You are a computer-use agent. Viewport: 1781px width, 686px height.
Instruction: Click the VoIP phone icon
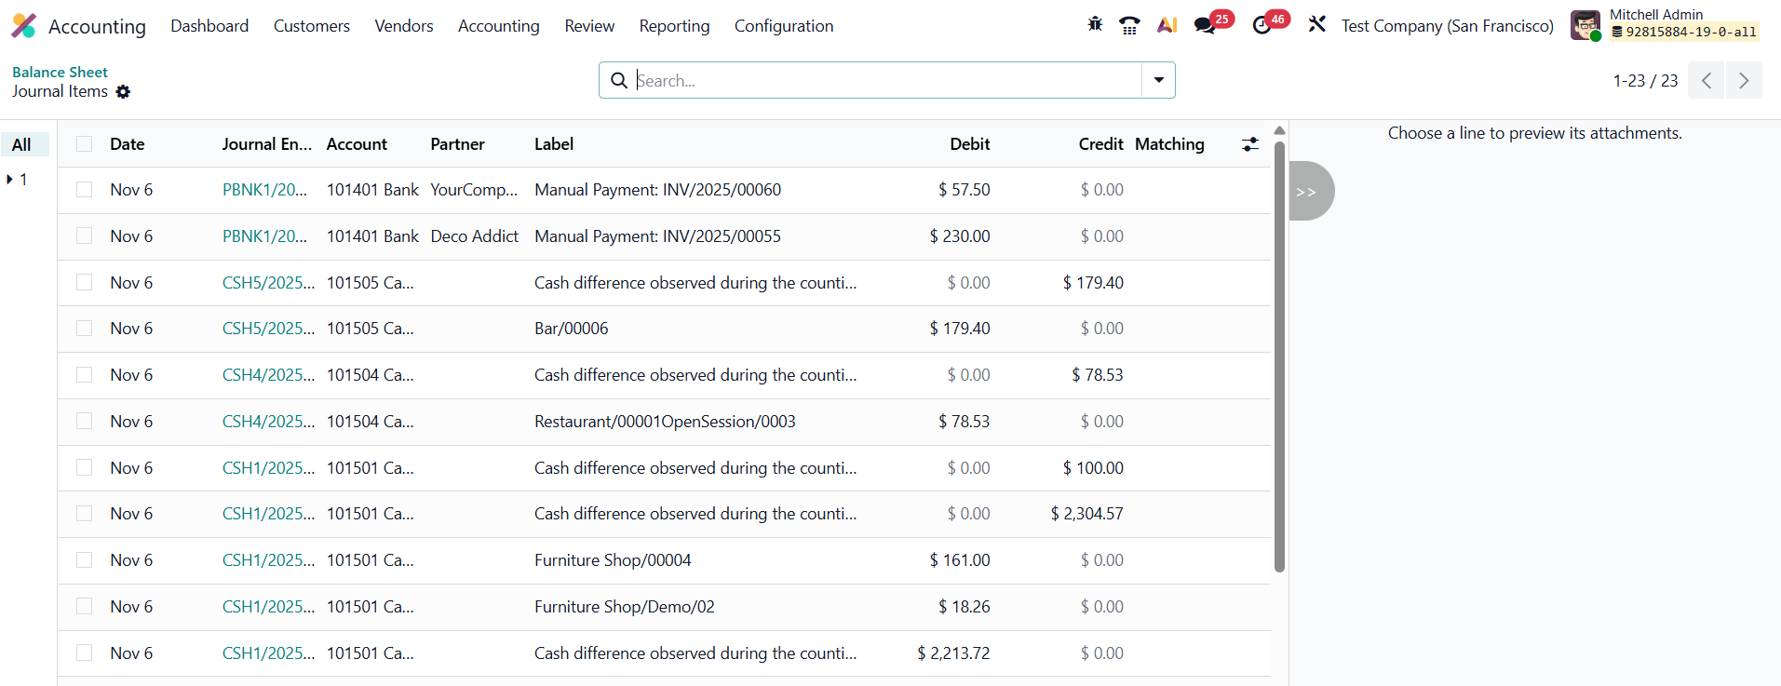pos(1129,25)
